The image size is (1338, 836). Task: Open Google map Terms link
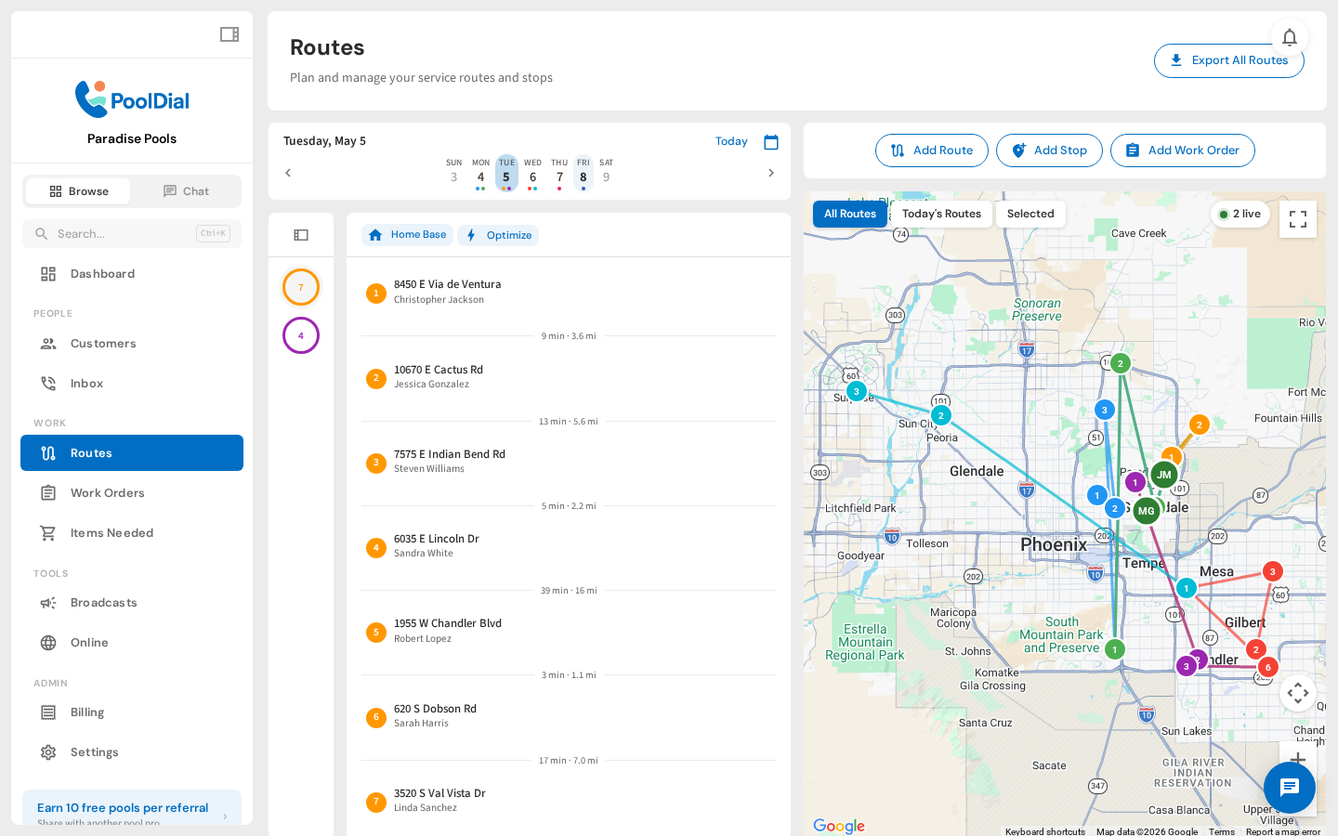click(x=1222, y=831)
